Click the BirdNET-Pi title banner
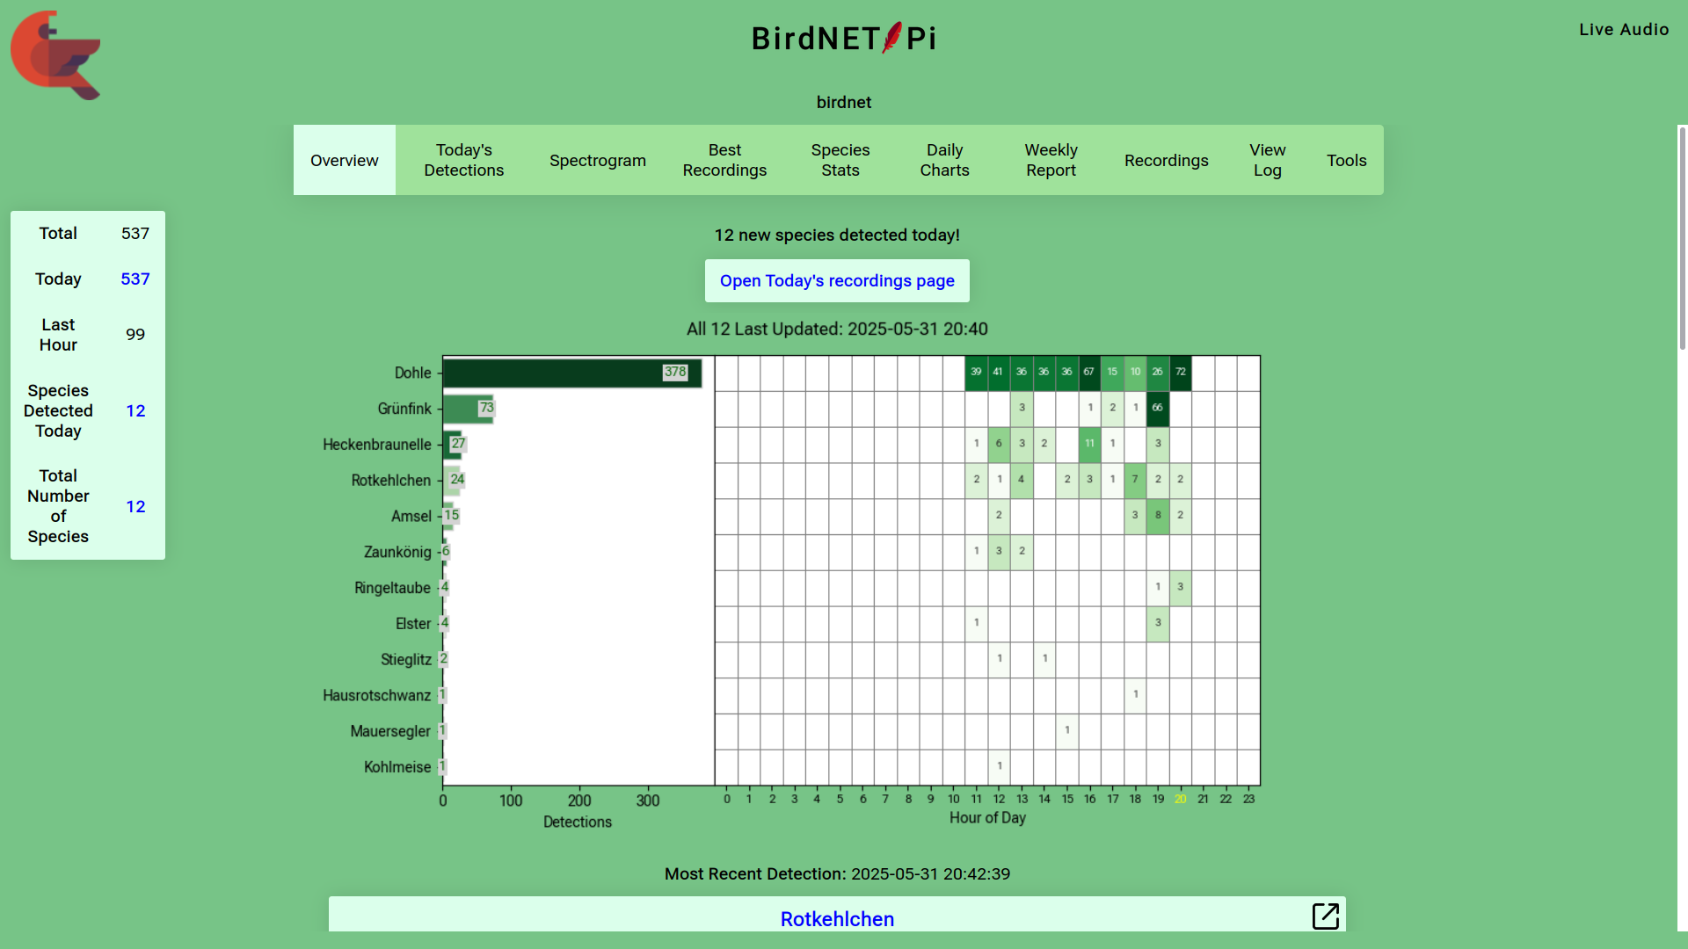This screenshot has height=949, width=1688. point(844,38)
